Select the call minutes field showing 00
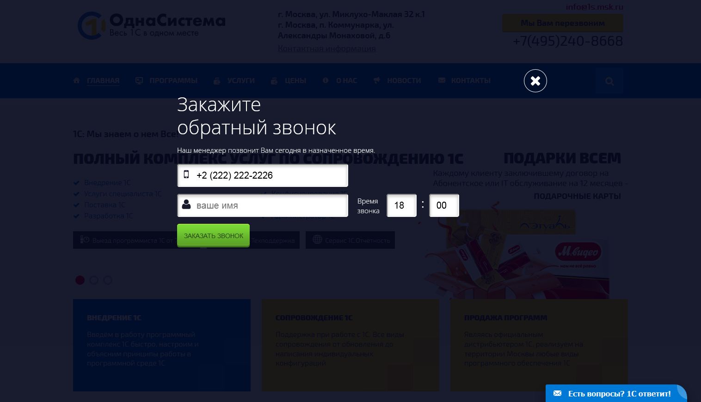Screen dimensions: 701x402 pos(444,205)
